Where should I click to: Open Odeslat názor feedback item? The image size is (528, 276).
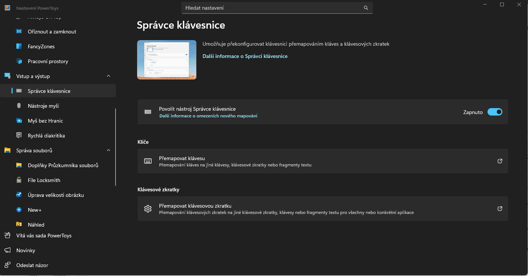[x=32, y=265]
